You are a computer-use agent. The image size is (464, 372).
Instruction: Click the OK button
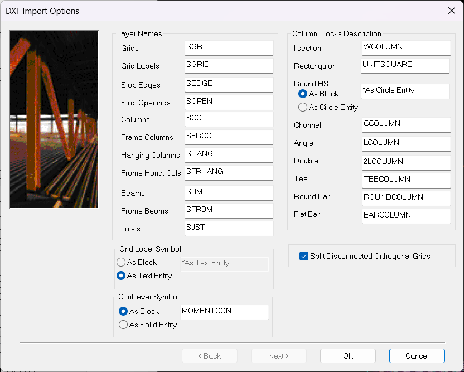tap(347, 356)
